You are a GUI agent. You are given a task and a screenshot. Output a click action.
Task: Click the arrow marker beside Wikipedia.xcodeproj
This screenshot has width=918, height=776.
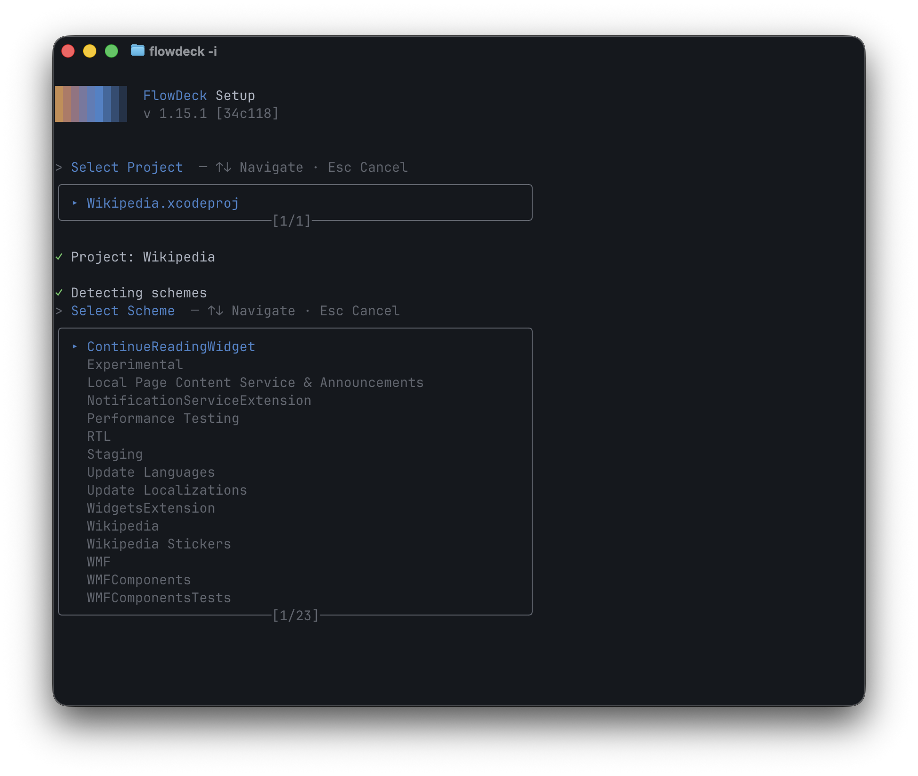click(x=75, y=203)
